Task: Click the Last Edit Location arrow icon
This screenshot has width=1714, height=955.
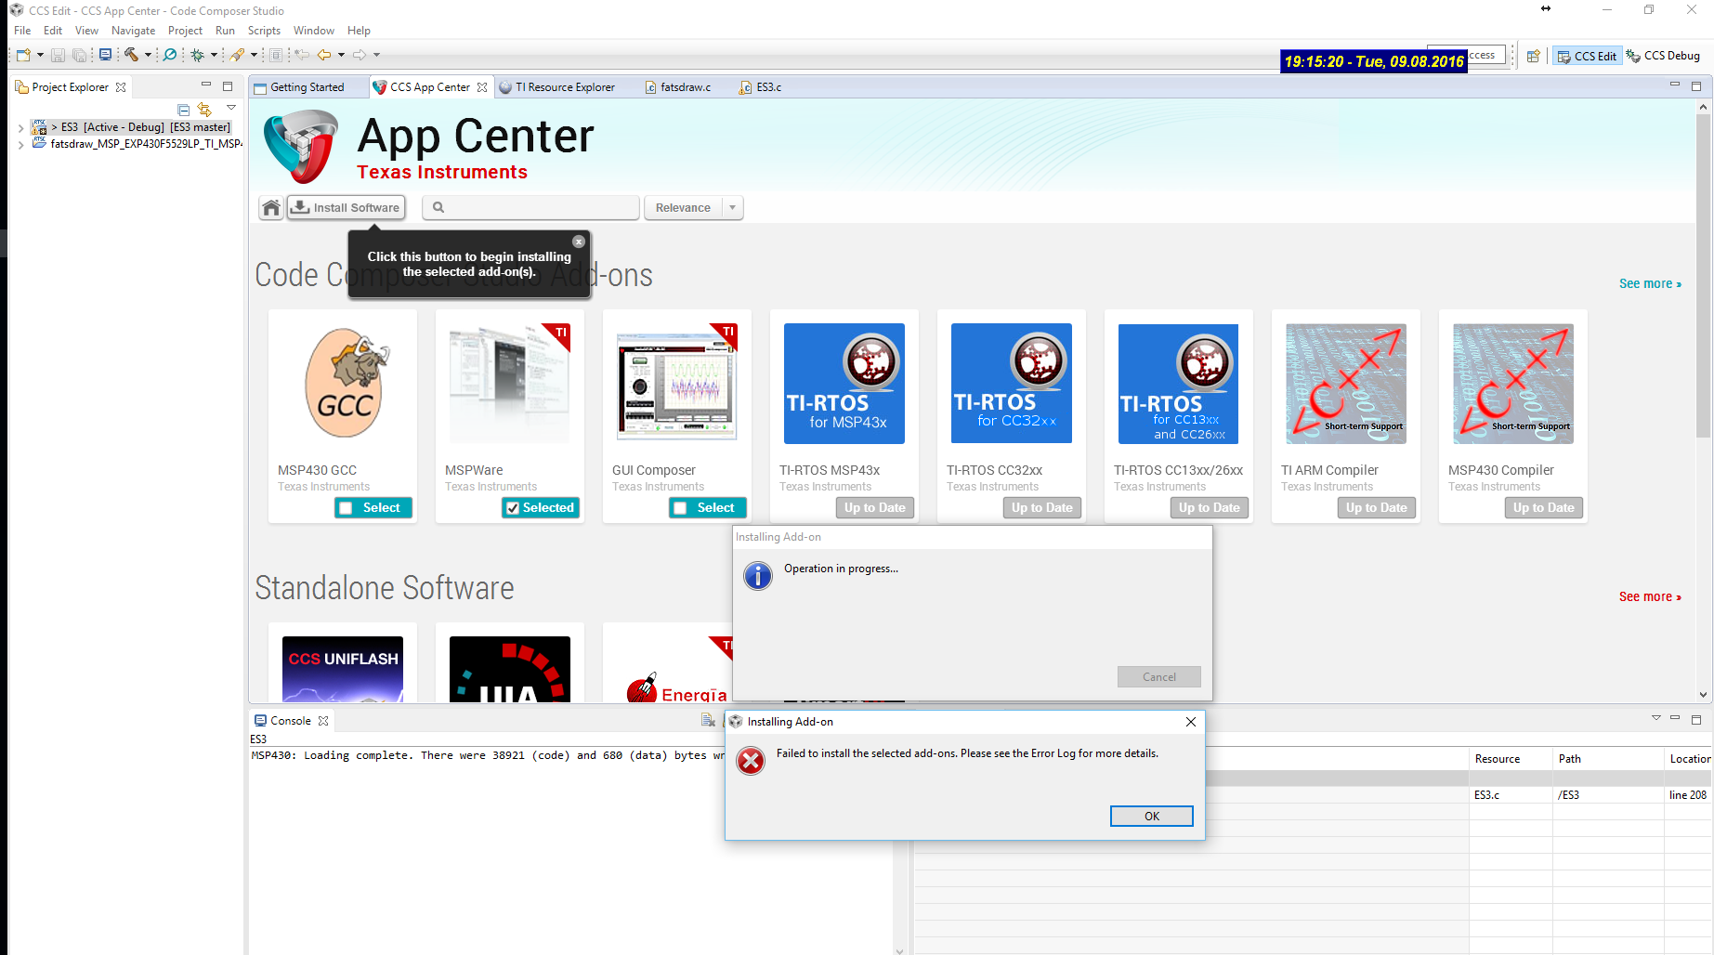Action: tap(302, 55)
